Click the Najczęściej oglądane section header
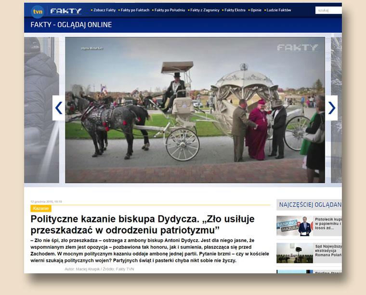The height and width of the screenshot is (295, 366). point(309,205)
